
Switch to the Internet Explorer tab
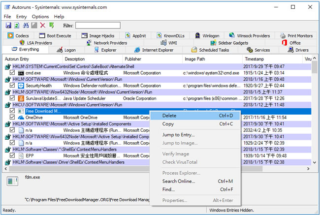[154, 50]
